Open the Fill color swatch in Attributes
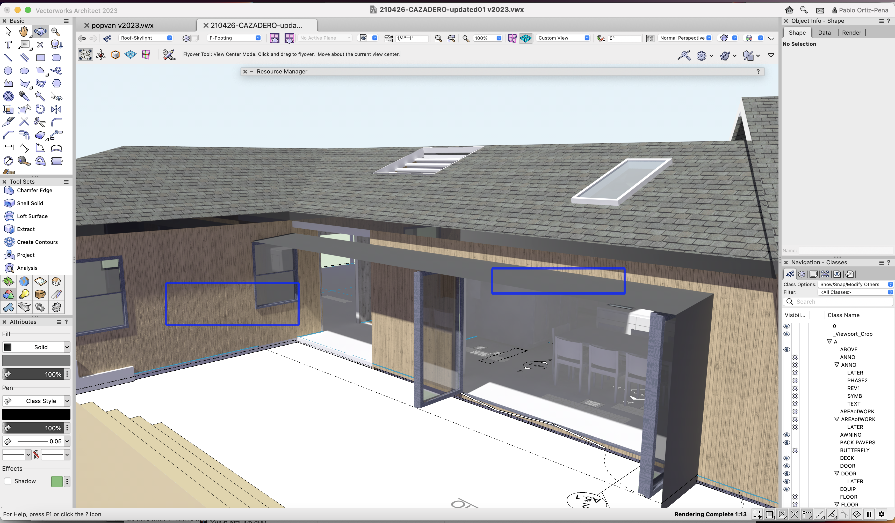 click(x=36, y=360)
